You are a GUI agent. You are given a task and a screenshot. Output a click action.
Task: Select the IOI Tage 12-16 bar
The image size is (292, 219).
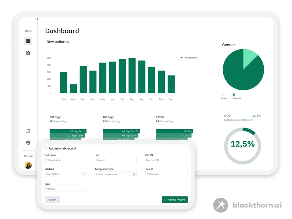[x=67, y=135]
